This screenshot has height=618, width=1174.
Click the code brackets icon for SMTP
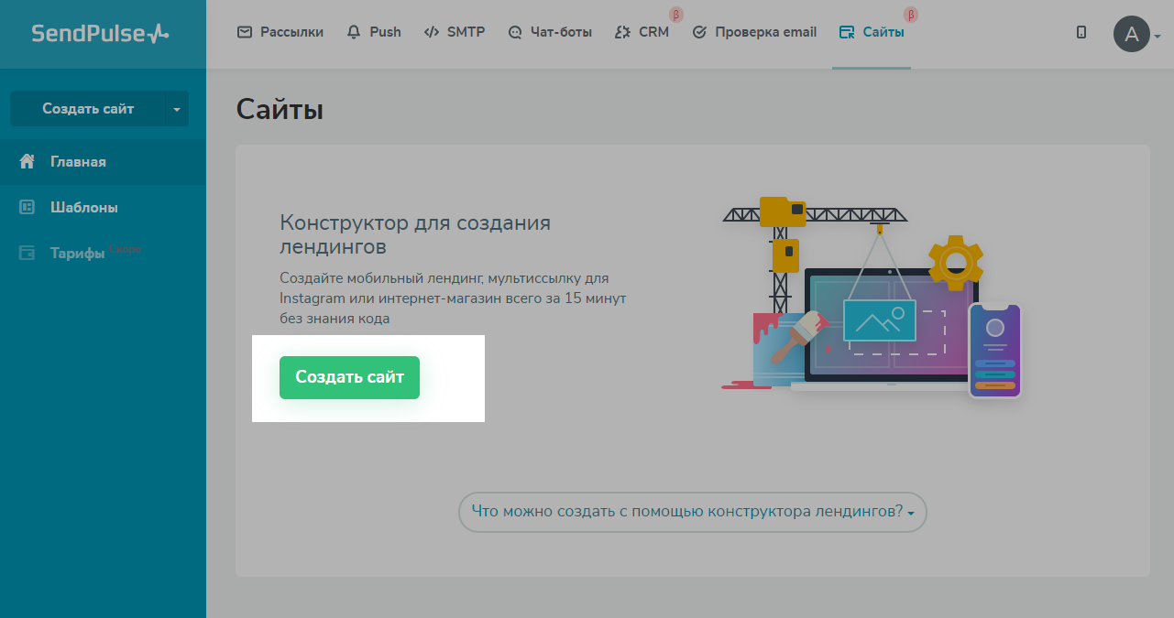[431, 32]
